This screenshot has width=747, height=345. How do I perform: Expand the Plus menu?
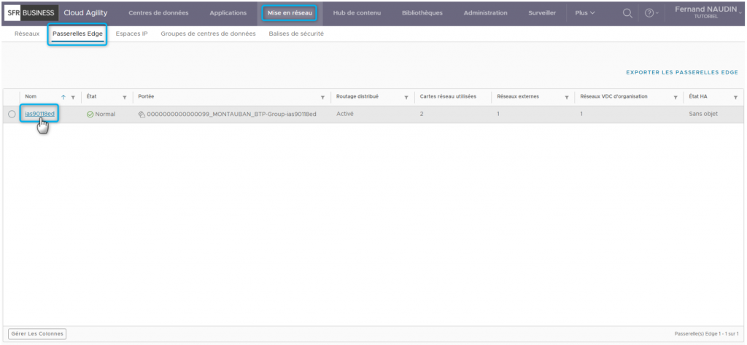585,13
